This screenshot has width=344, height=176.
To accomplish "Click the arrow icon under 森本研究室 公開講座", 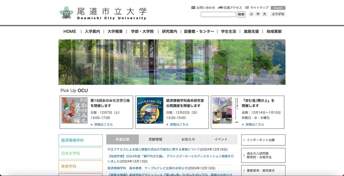I will (x=167, y=124).
